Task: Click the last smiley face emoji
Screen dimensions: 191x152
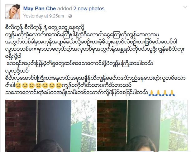Action: (x=59, y=85)
